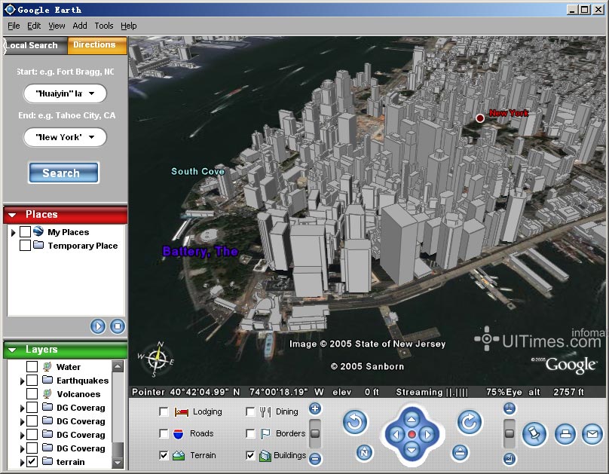Pan the map up with the arrow
The width and height of the screenshot is (609, 474).
(x=412, y=419)
